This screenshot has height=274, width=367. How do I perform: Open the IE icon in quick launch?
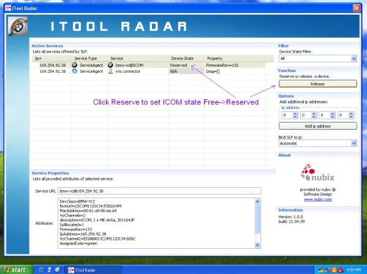pyautogui.click(x=41, y=270)
